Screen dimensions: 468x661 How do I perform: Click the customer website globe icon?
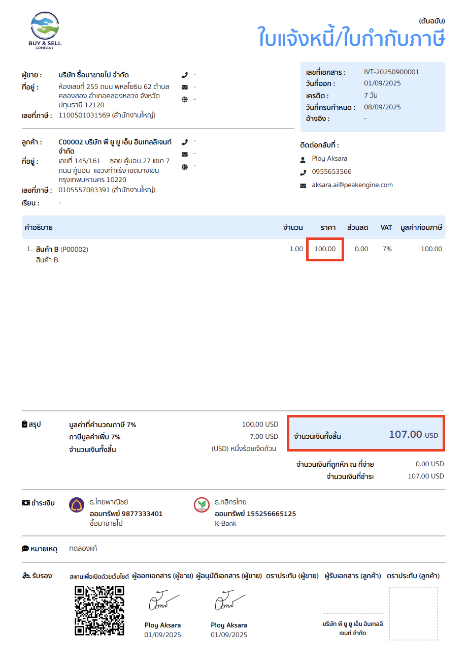pyautogui.click(x=184, y=166)
